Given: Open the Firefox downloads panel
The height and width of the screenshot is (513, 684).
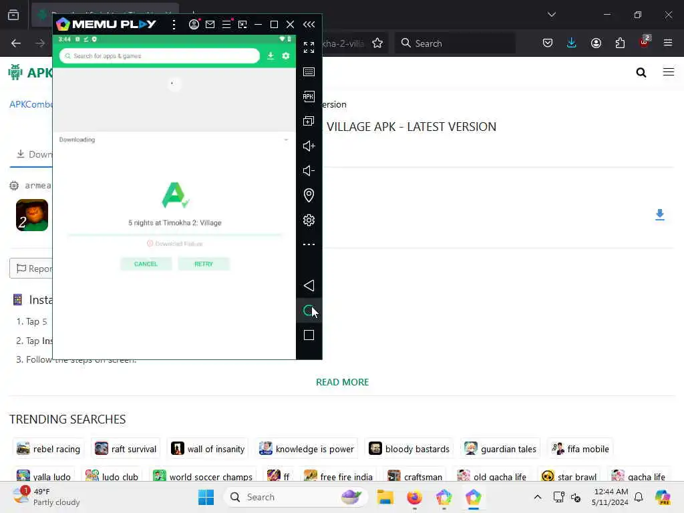Looking at the screenshot, I should (572, 43).
